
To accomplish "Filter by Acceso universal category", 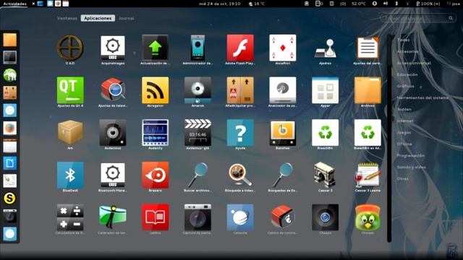I will point(414,63).
